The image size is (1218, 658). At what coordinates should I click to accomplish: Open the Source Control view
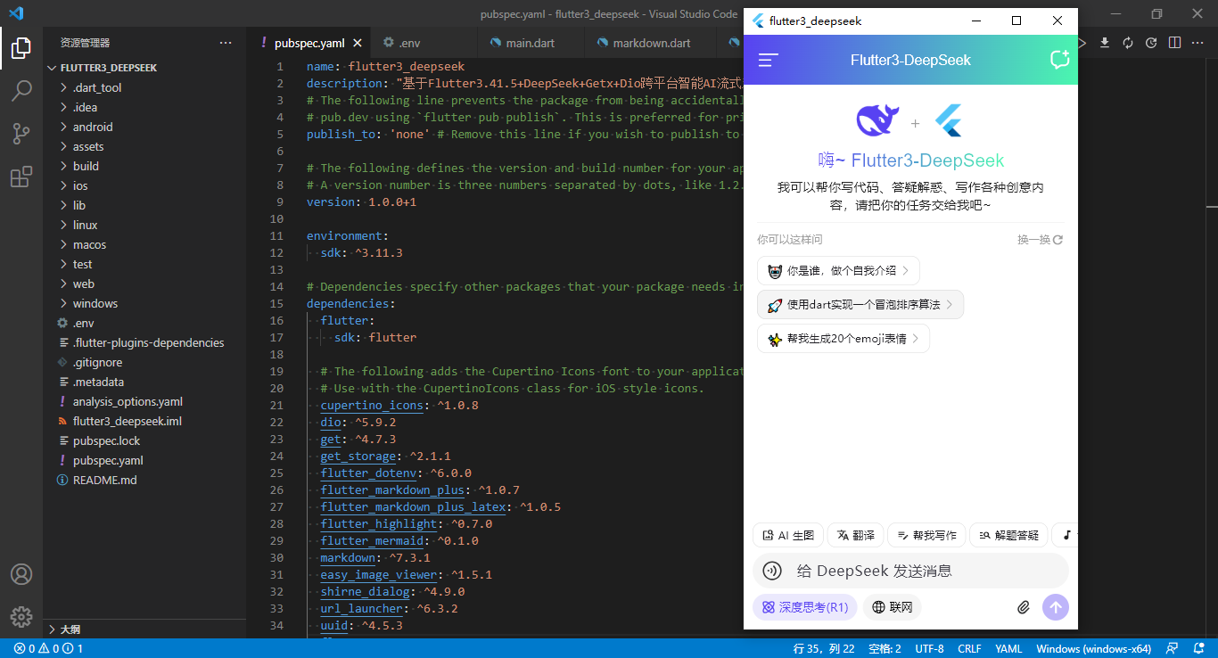[x=21, y=134]
